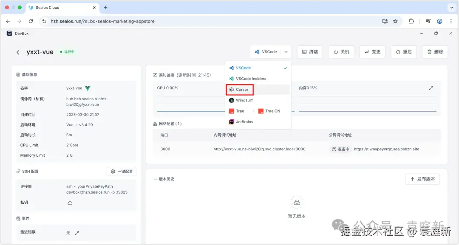The height and width of the screenshot is (245, 459).
Task: Click the Vue.js-v3.4.29 runtime value
Action: 79,125
